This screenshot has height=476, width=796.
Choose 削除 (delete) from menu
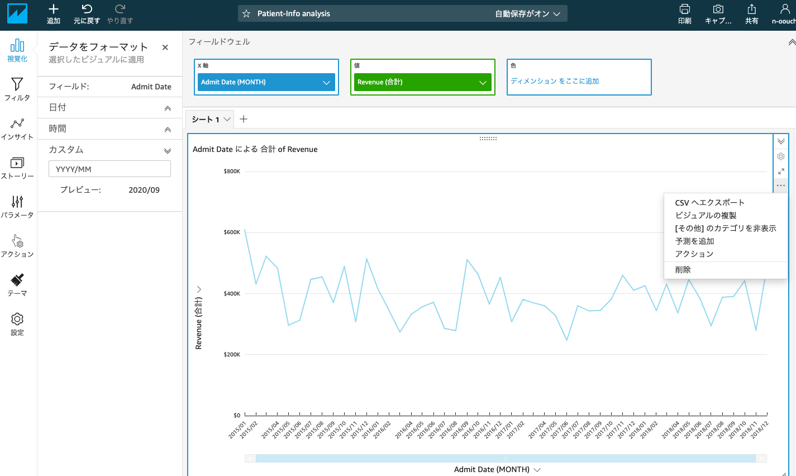point(683,270)
